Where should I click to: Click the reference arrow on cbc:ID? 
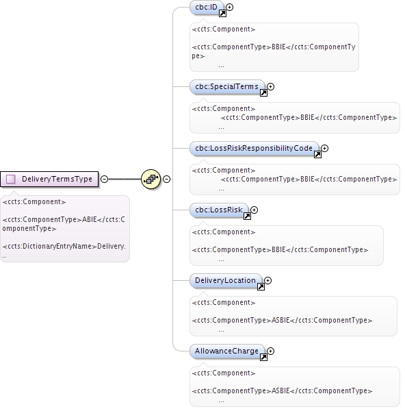[x=222, y=13]
